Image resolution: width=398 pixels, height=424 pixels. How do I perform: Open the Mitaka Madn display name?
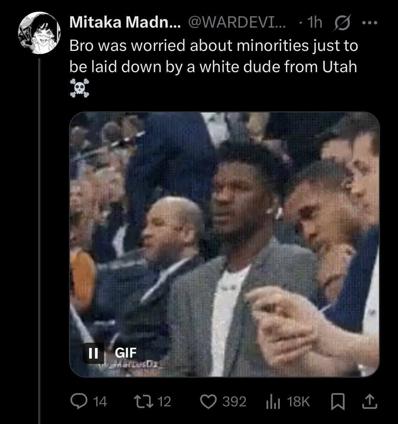(x=125, y=22)
